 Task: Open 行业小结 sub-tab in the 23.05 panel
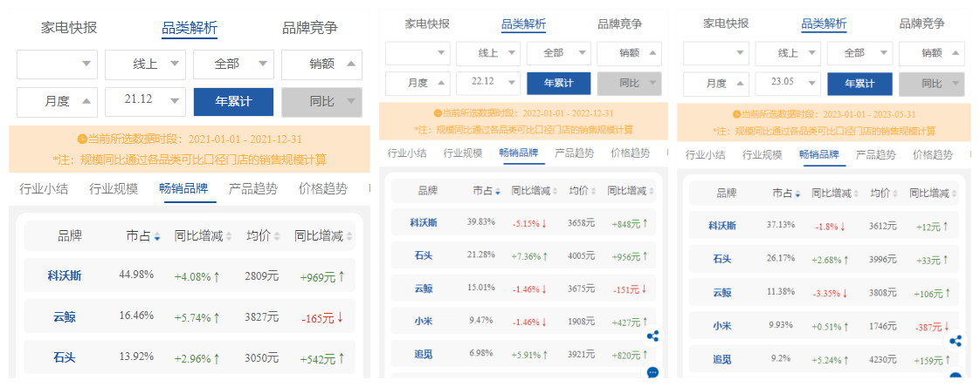click(705, 155)
